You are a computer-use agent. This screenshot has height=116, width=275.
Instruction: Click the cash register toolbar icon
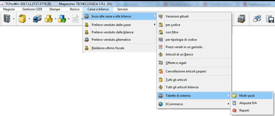(x=241, y=19)
